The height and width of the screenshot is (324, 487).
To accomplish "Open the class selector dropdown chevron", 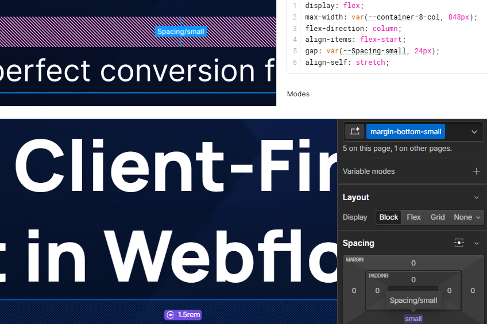I will pyautogui.click(x=474, y=132).
